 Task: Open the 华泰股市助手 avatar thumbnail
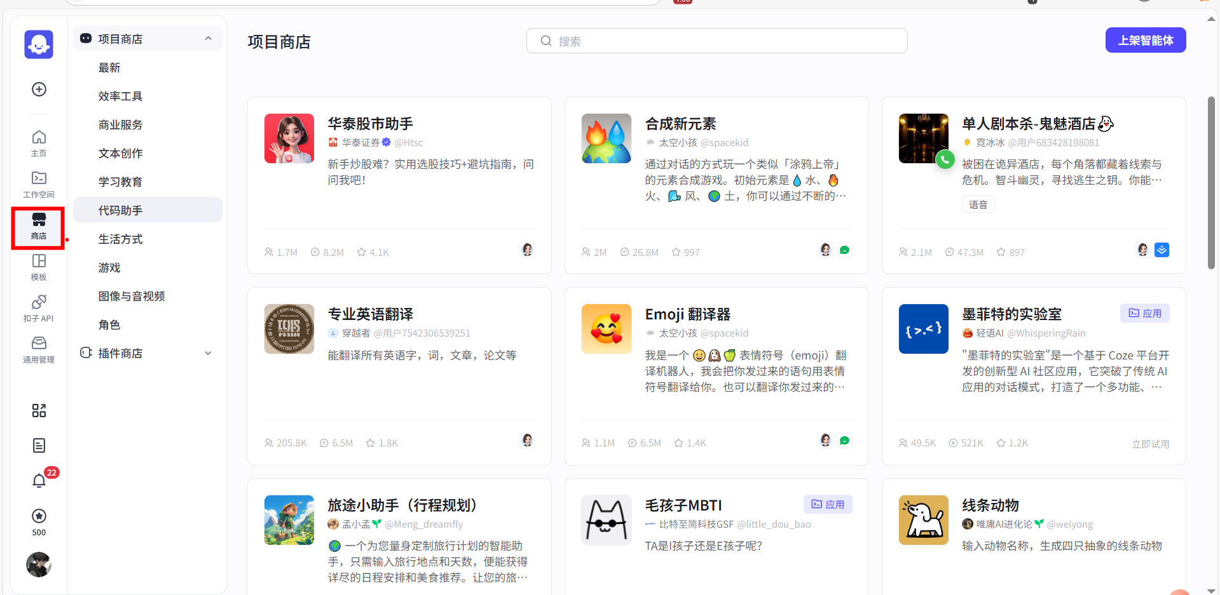tap(289, 138)
